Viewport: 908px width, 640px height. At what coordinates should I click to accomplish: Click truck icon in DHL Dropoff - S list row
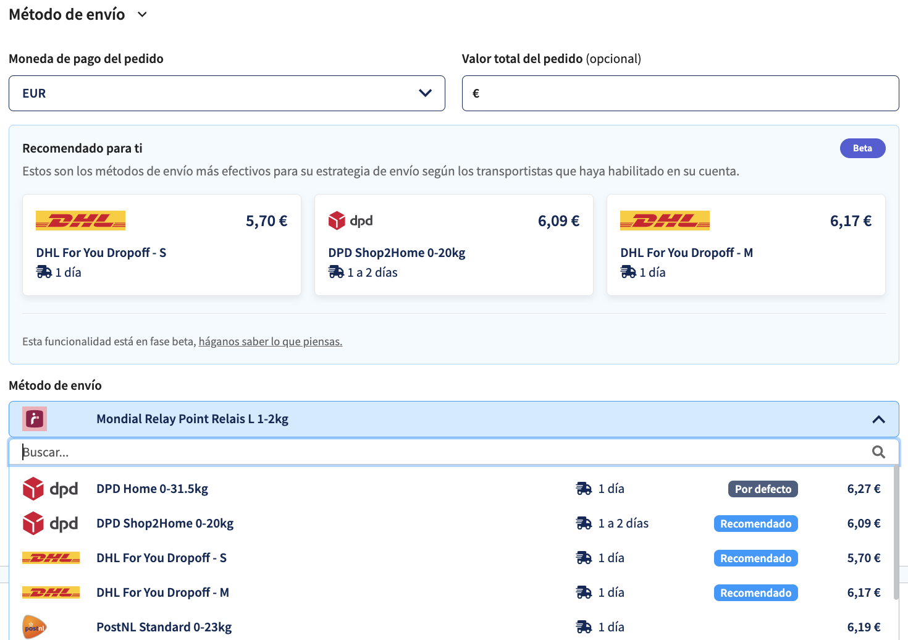click(x=584, y=558)
